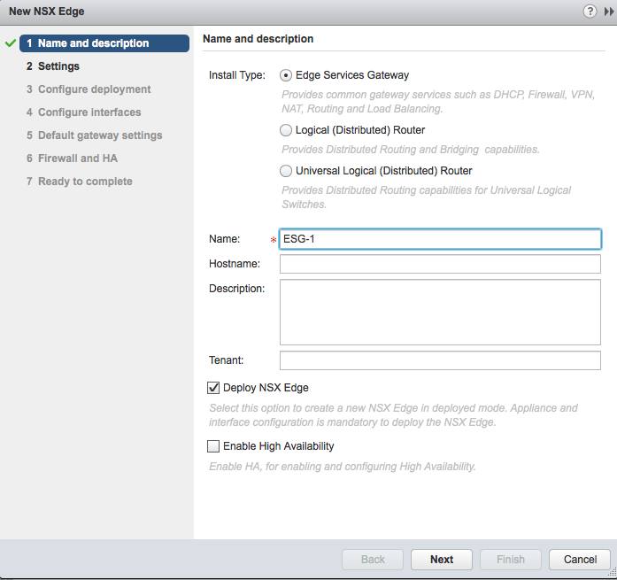Viewport: 617px width, 580px height.
Task: Click into the Hostname input field
Action: [440, 264]
